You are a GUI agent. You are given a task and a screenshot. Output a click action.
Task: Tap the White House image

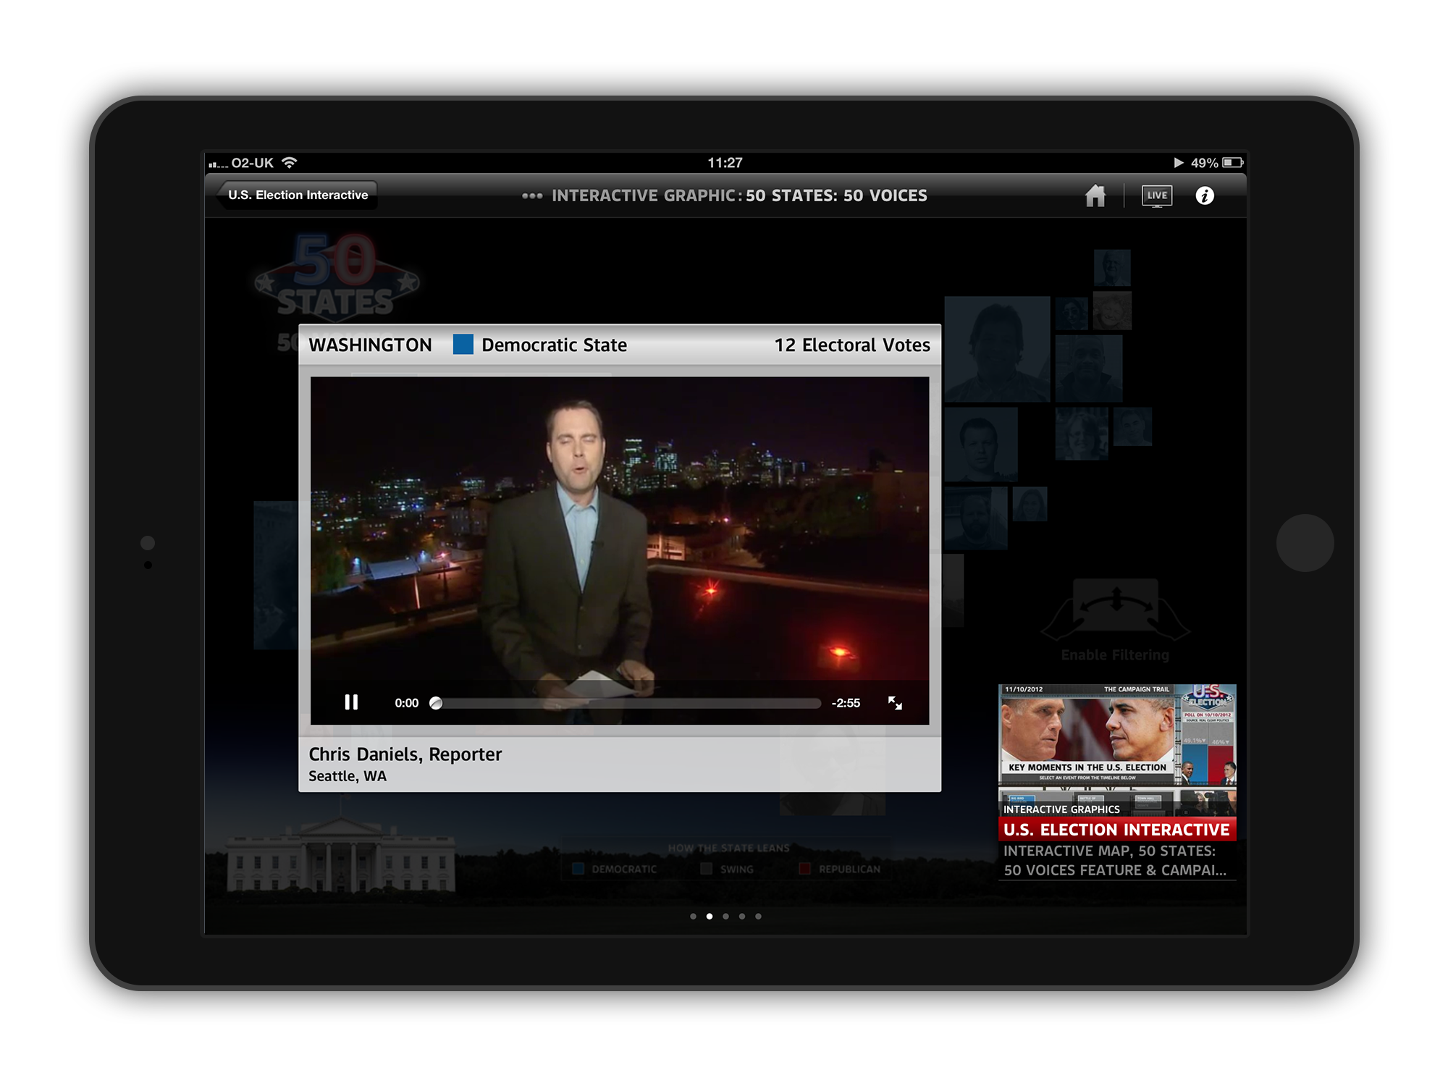coord(340,854)
